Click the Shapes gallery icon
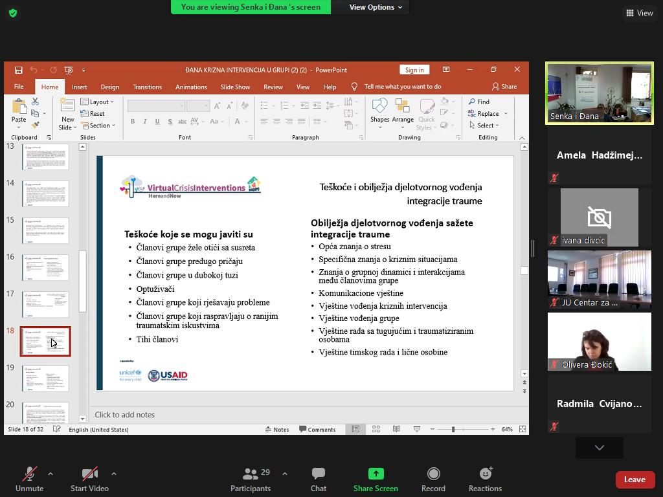663x497 pixels. tap(379, 107)
